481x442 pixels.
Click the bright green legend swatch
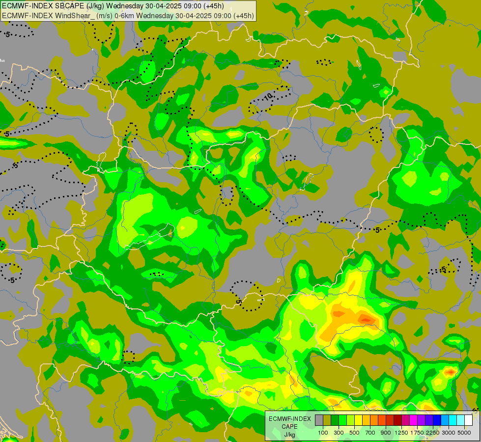(343, 420)
